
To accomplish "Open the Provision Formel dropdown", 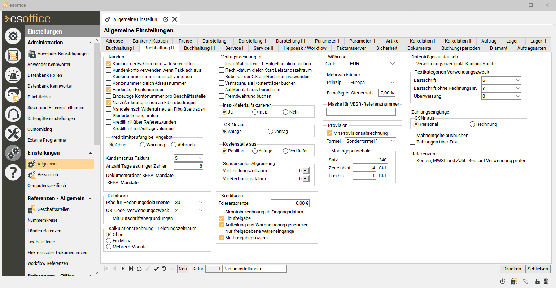I will click(393, 141).
